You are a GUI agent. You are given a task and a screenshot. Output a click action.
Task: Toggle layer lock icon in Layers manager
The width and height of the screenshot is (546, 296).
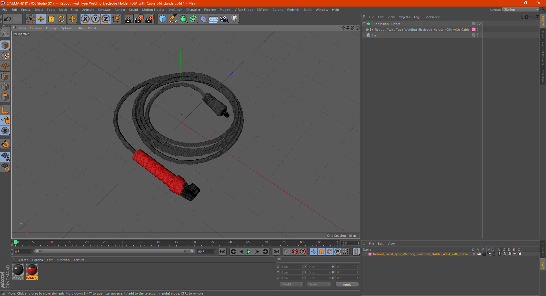coord(494,254)
